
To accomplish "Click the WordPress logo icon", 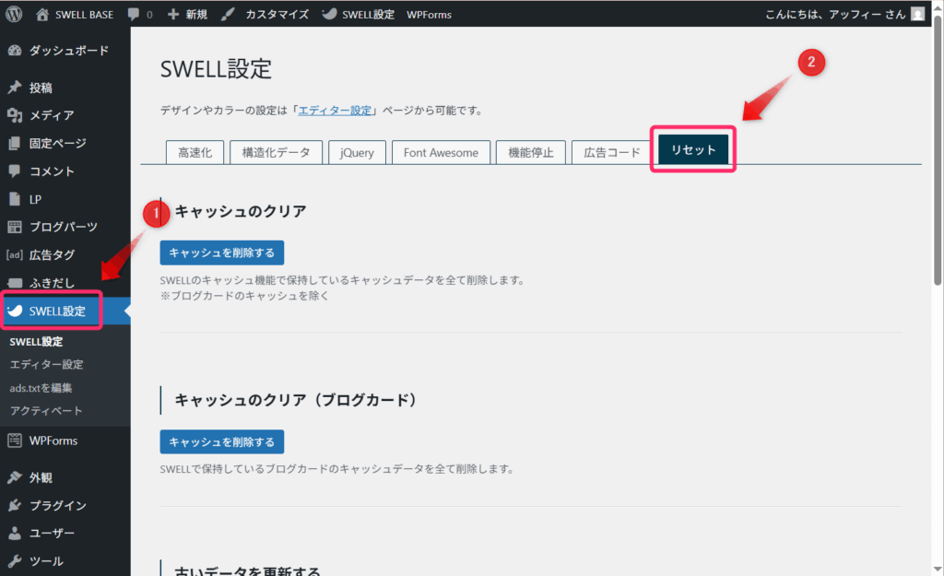I will coord(14,14).
